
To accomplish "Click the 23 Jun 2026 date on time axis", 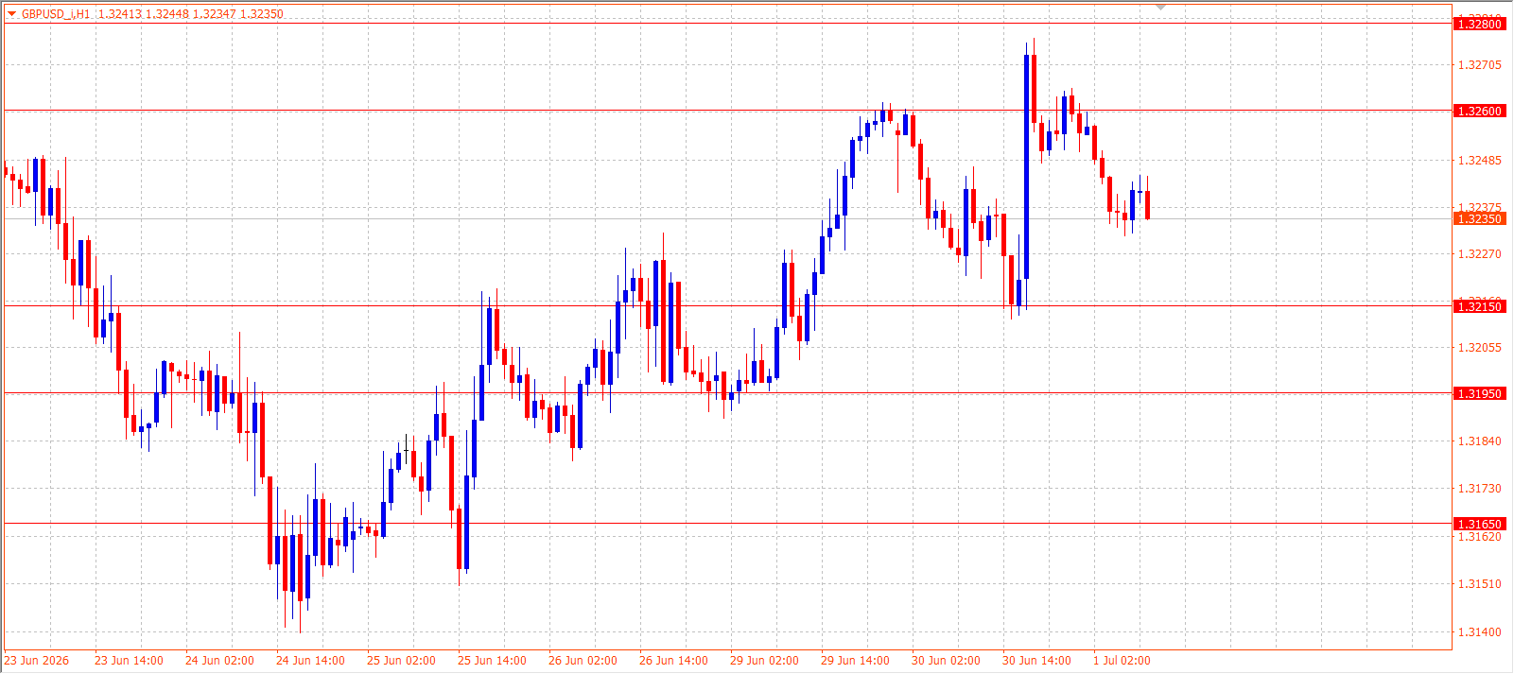I will 37,661.
